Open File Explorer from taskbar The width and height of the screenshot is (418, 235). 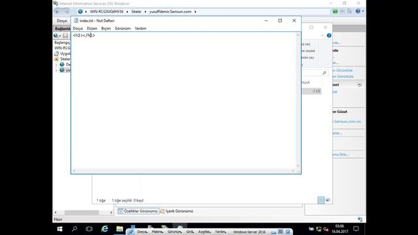coord(120,229)
